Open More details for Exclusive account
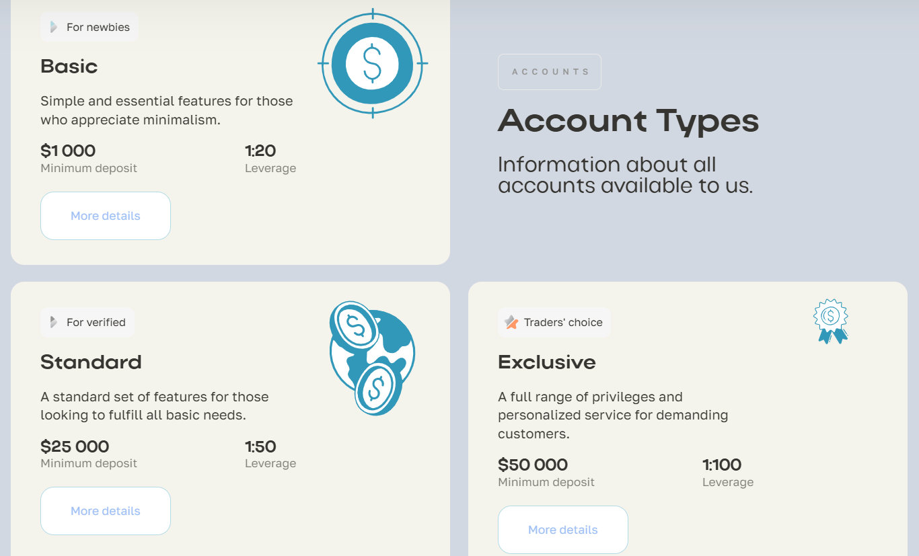Viewport: 919px width, 556px height. tap(563, 530)
